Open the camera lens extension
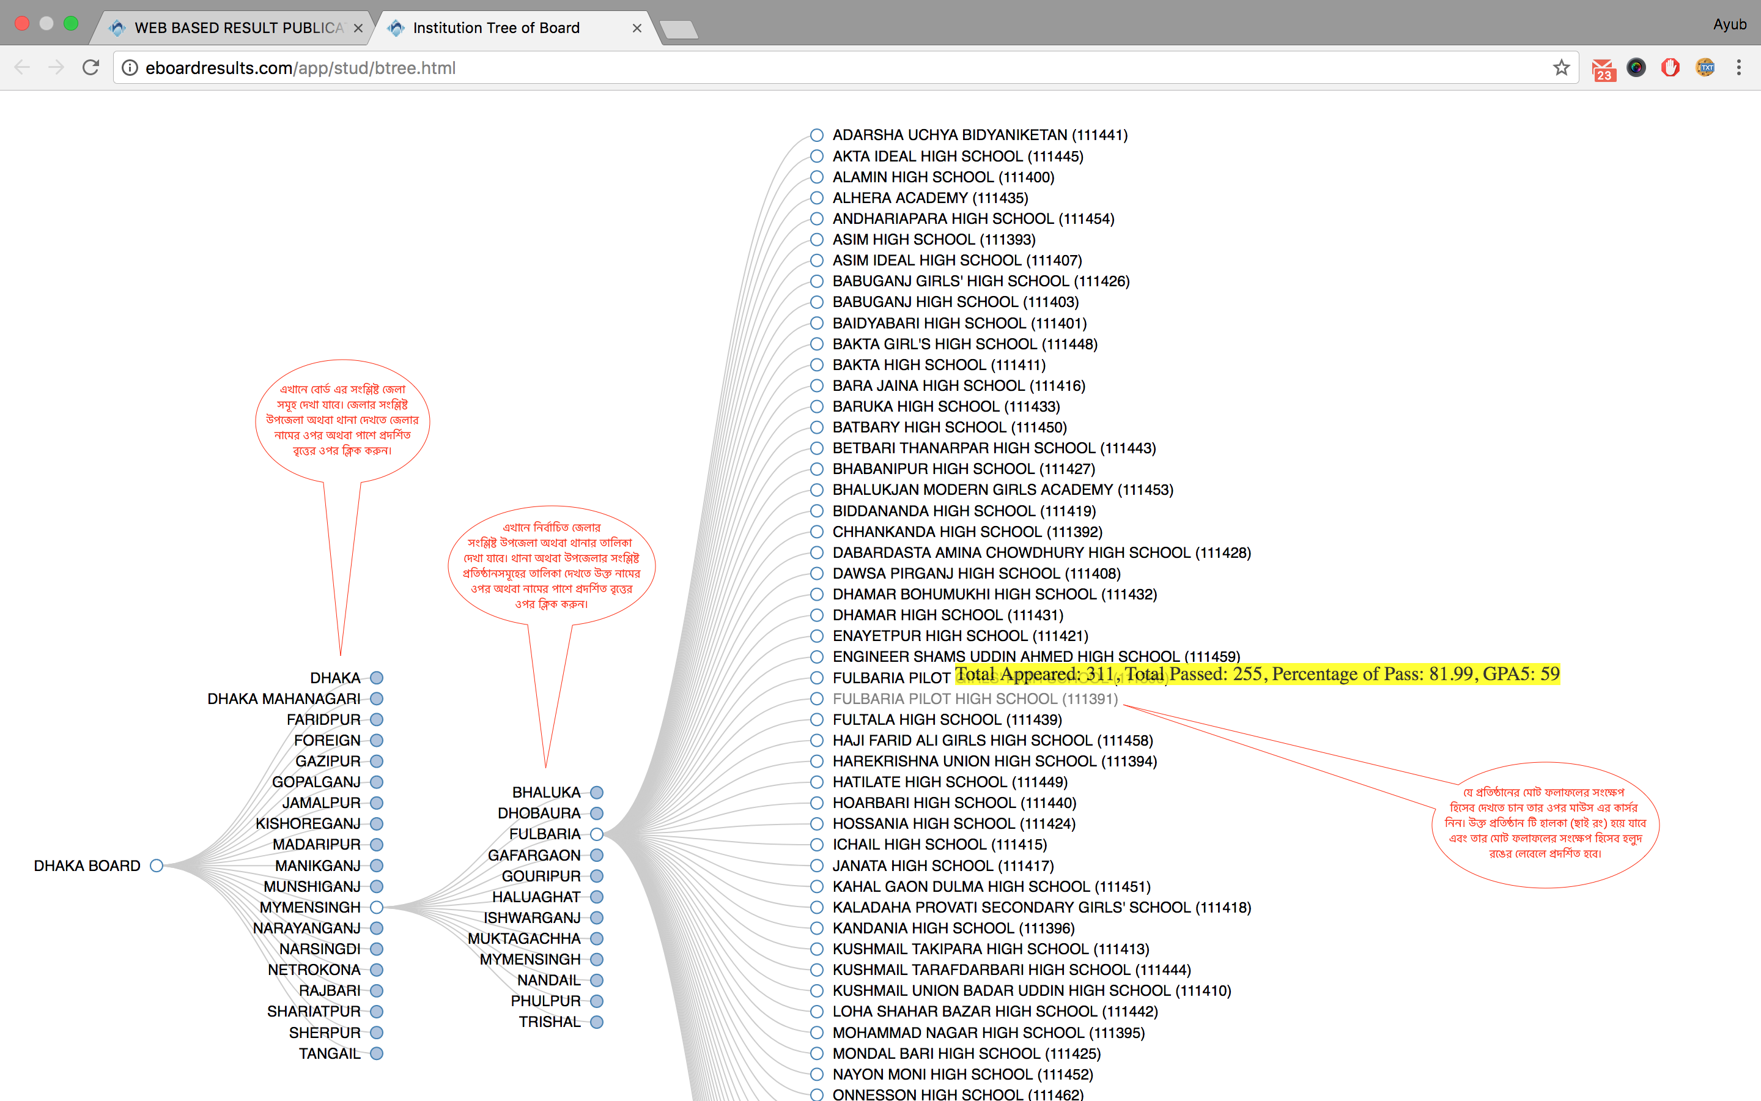The height and width of the screenshot is (1101, 1761). (1636, 68)
